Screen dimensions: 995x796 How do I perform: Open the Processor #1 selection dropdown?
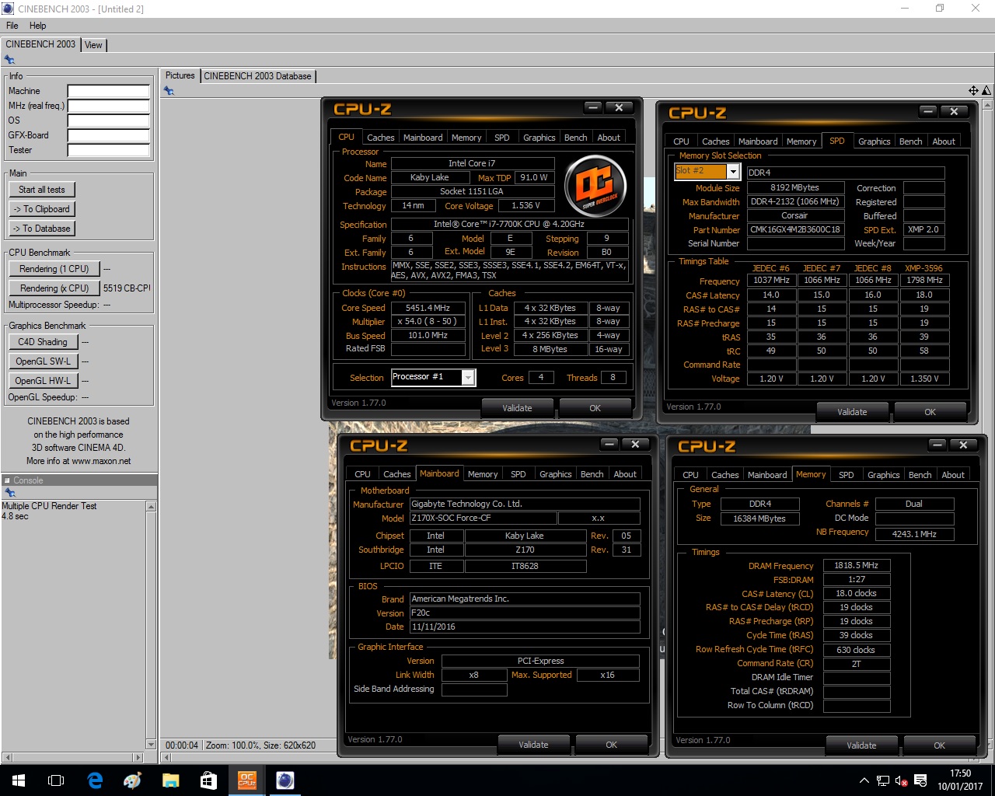[x=468, y=377]
